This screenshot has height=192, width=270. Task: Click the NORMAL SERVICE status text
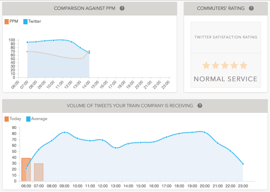click(x=225, y=79)
